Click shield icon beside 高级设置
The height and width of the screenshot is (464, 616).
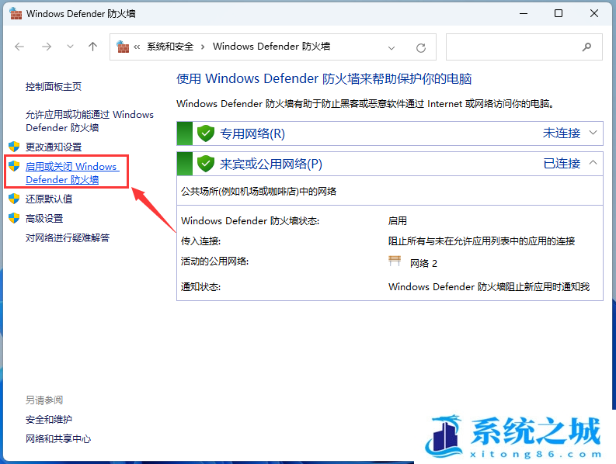[14, 218]
